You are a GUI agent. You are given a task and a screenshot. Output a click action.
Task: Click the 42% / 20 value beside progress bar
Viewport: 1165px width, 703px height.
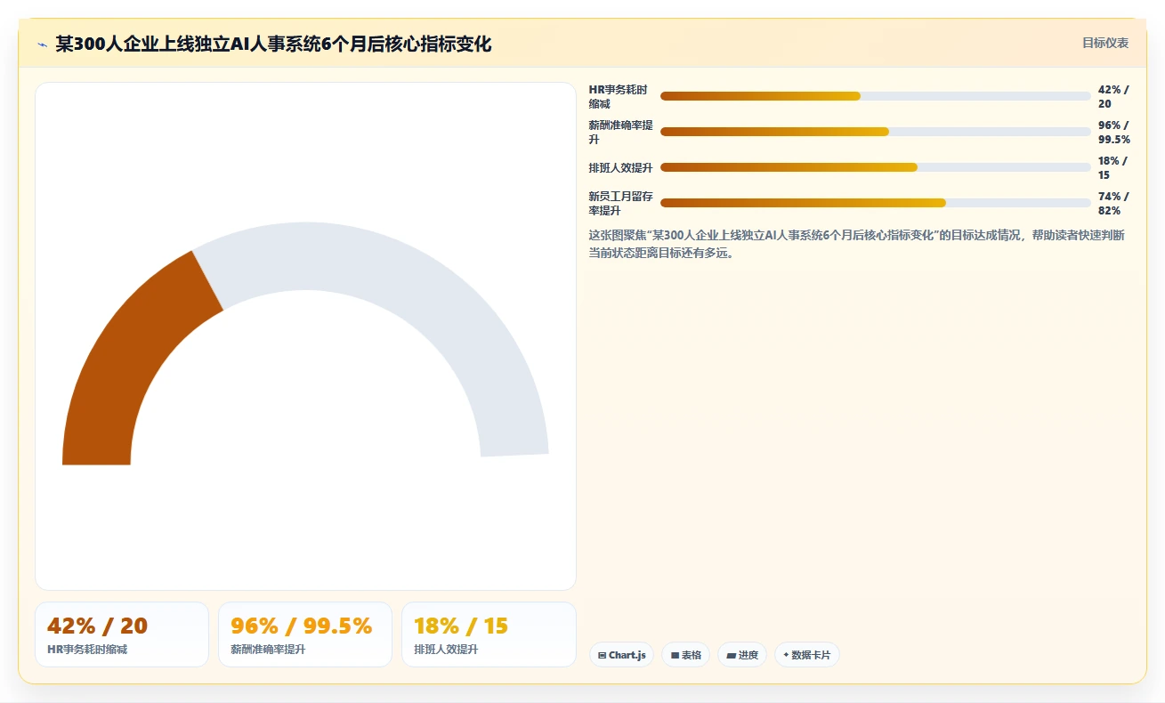(1113, 96)
